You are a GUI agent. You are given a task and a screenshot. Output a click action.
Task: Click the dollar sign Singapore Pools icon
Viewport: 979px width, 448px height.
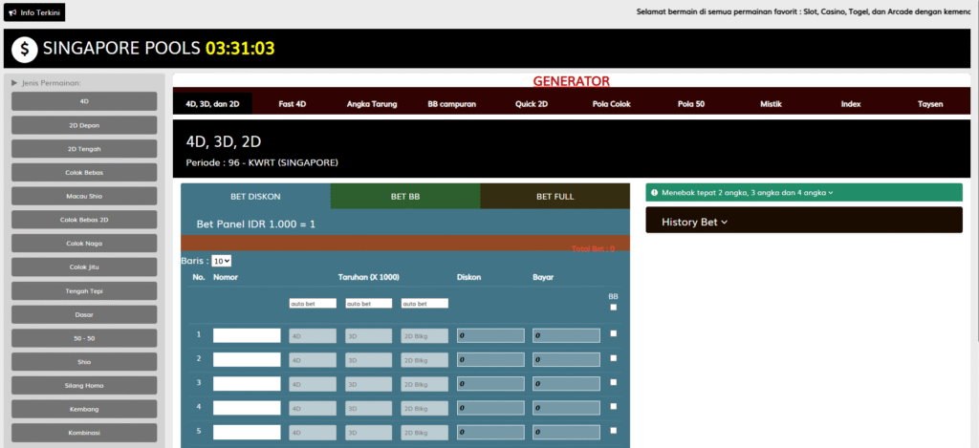[x=24, y=50]
